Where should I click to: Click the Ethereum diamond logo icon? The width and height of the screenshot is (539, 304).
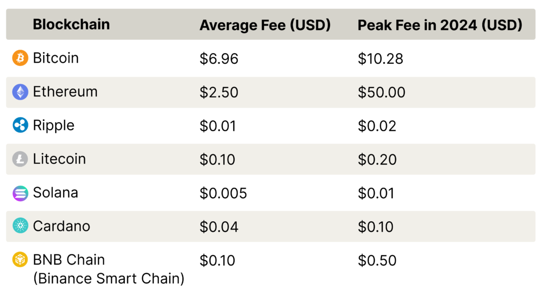point(21,92)
